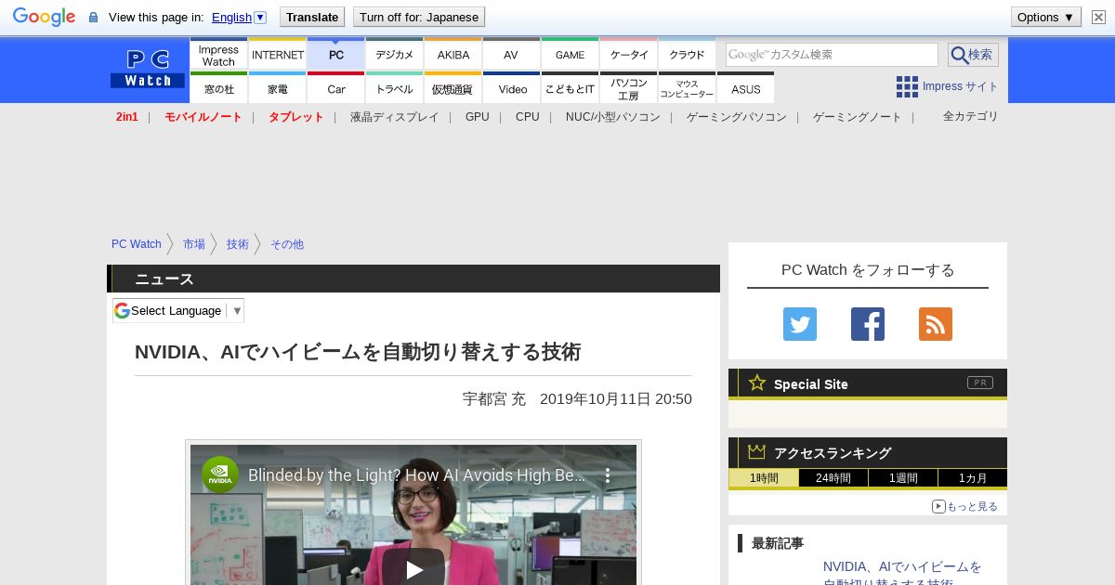Open the 全カテゴリ link

coord(971,116)
